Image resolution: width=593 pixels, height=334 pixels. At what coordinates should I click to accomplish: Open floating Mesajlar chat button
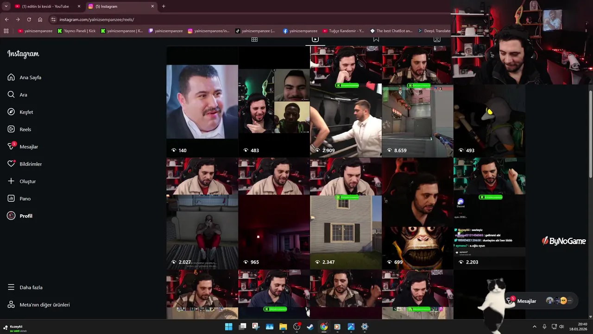541,301
